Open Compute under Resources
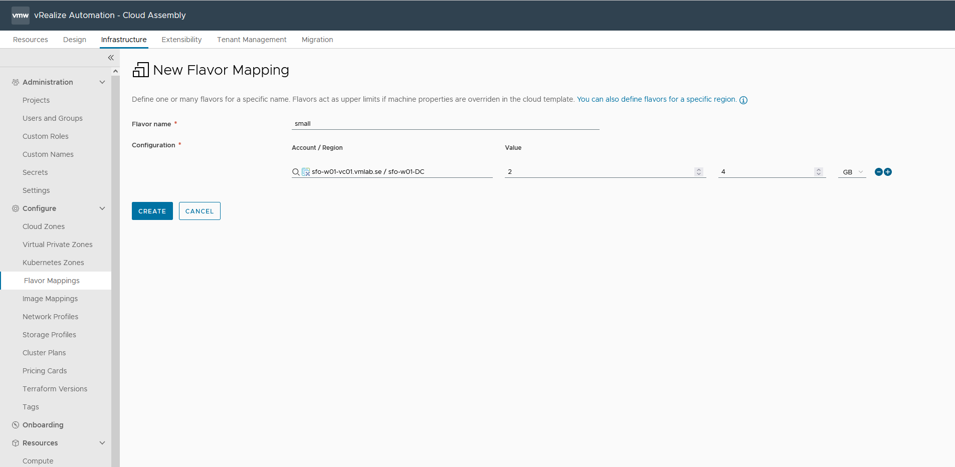 [x=38, y=461]
